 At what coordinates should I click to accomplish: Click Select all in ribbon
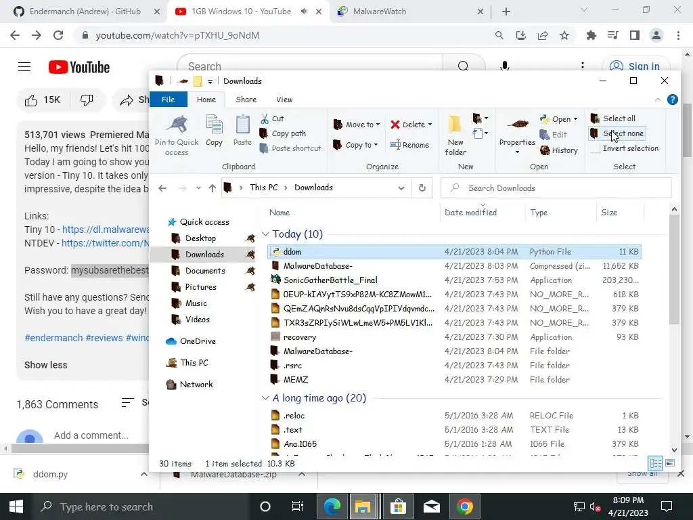pyautogui.click(x=613, y=118)
